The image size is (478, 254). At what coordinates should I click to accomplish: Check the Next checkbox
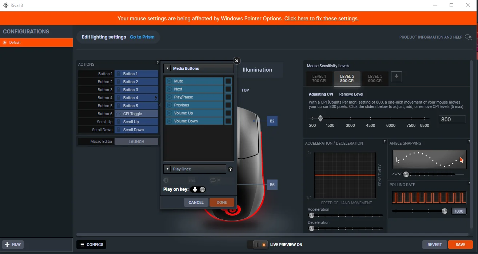tap(228, 89)
